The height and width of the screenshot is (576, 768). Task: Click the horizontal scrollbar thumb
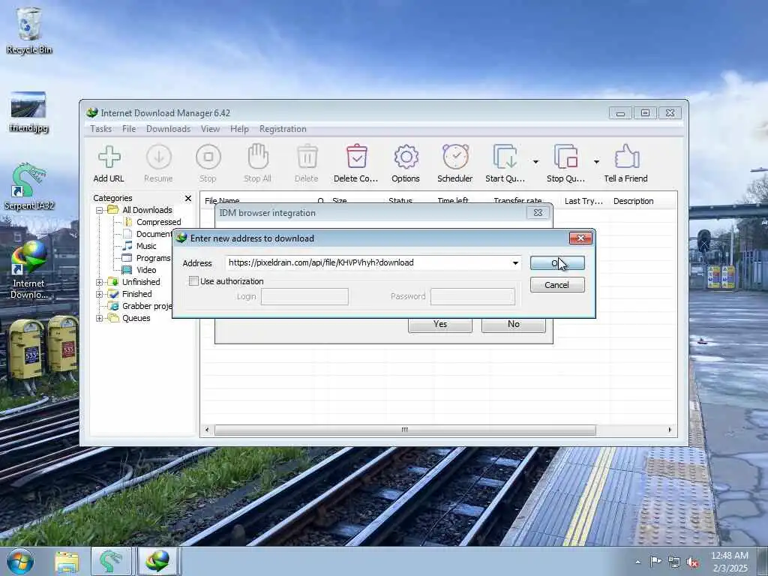pyautogui.click(x=405, y=430)
